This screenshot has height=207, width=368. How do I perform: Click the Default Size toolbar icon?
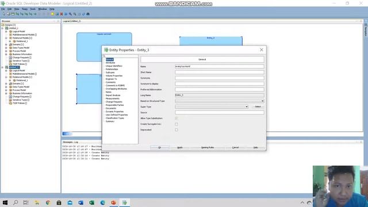(x=83, y=14)
